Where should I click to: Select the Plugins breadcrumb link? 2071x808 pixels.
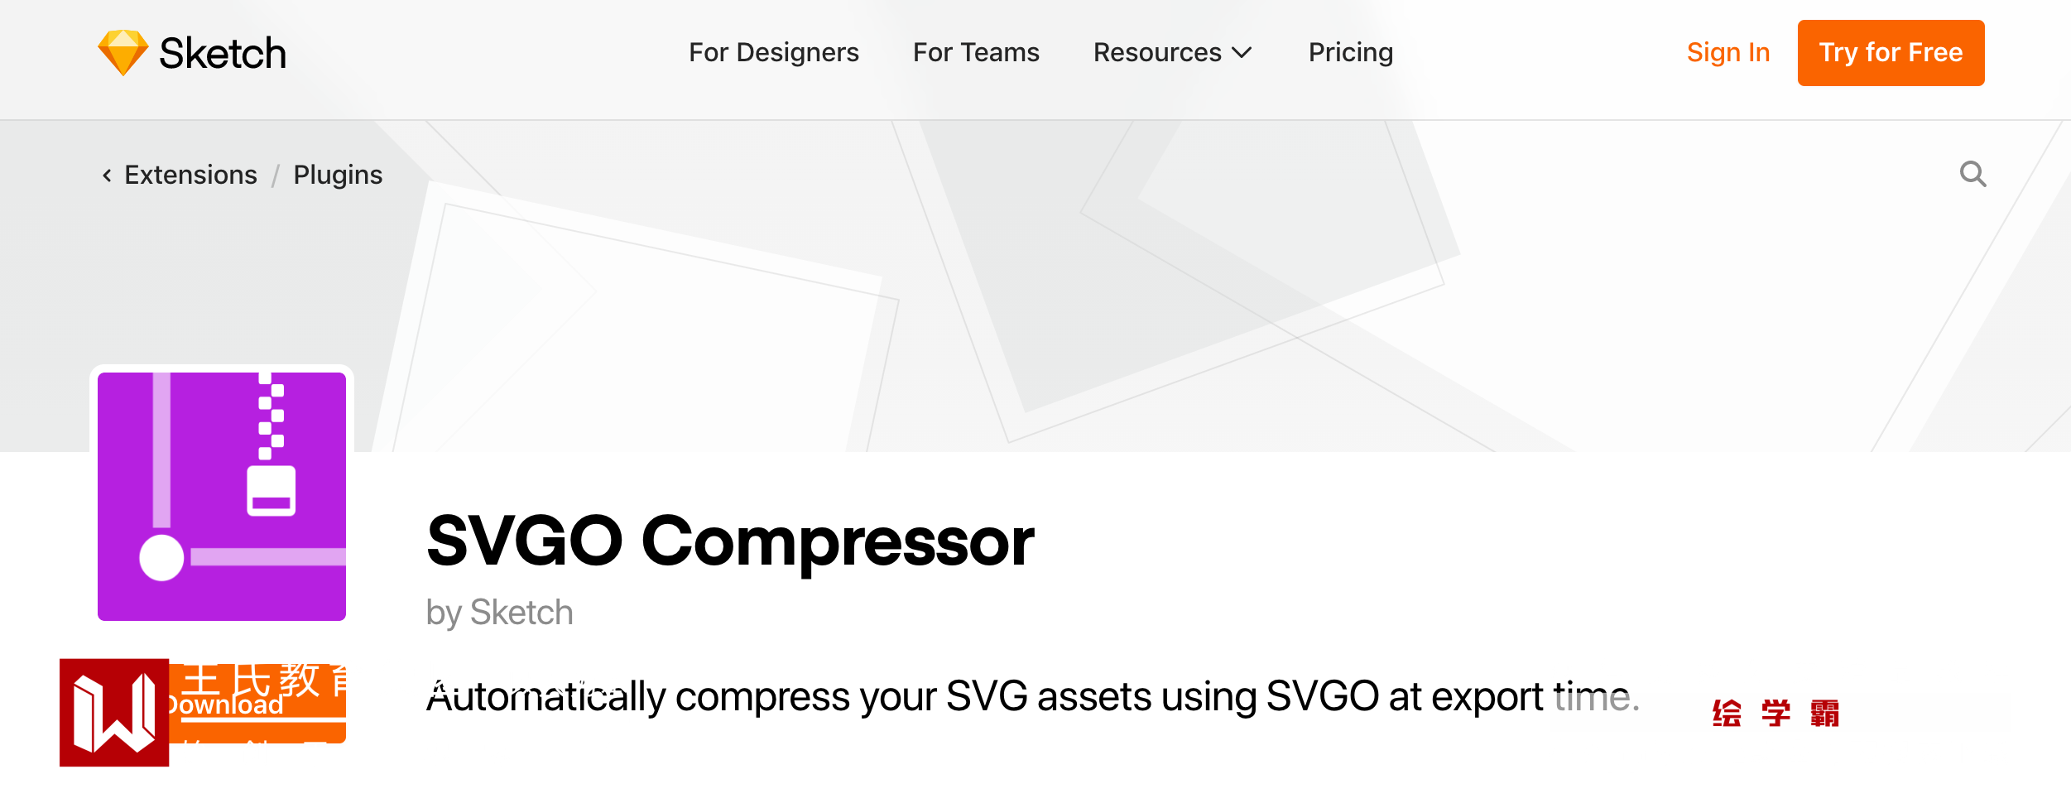338,176
